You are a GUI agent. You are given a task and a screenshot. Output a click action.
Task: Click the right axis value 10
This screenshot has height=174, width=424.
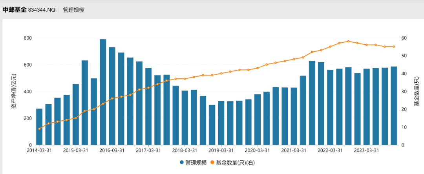pyautogui.click(x=404, y=127)
